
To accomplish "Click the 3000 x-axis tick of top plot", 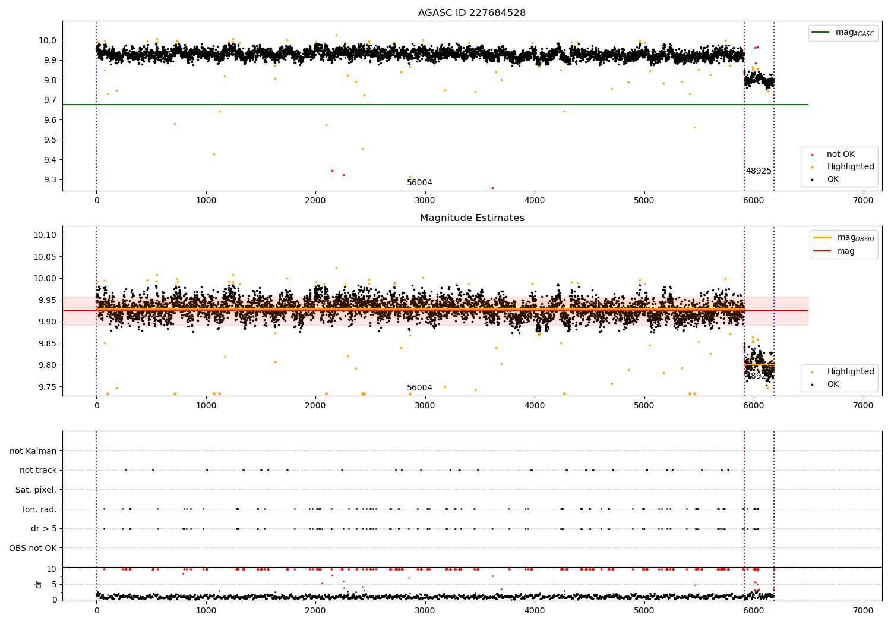I will (x=425, y=201).
